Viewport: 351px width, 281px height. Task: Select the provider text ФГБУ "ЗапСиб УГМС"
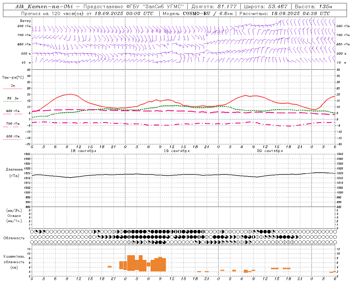point(155,7)
